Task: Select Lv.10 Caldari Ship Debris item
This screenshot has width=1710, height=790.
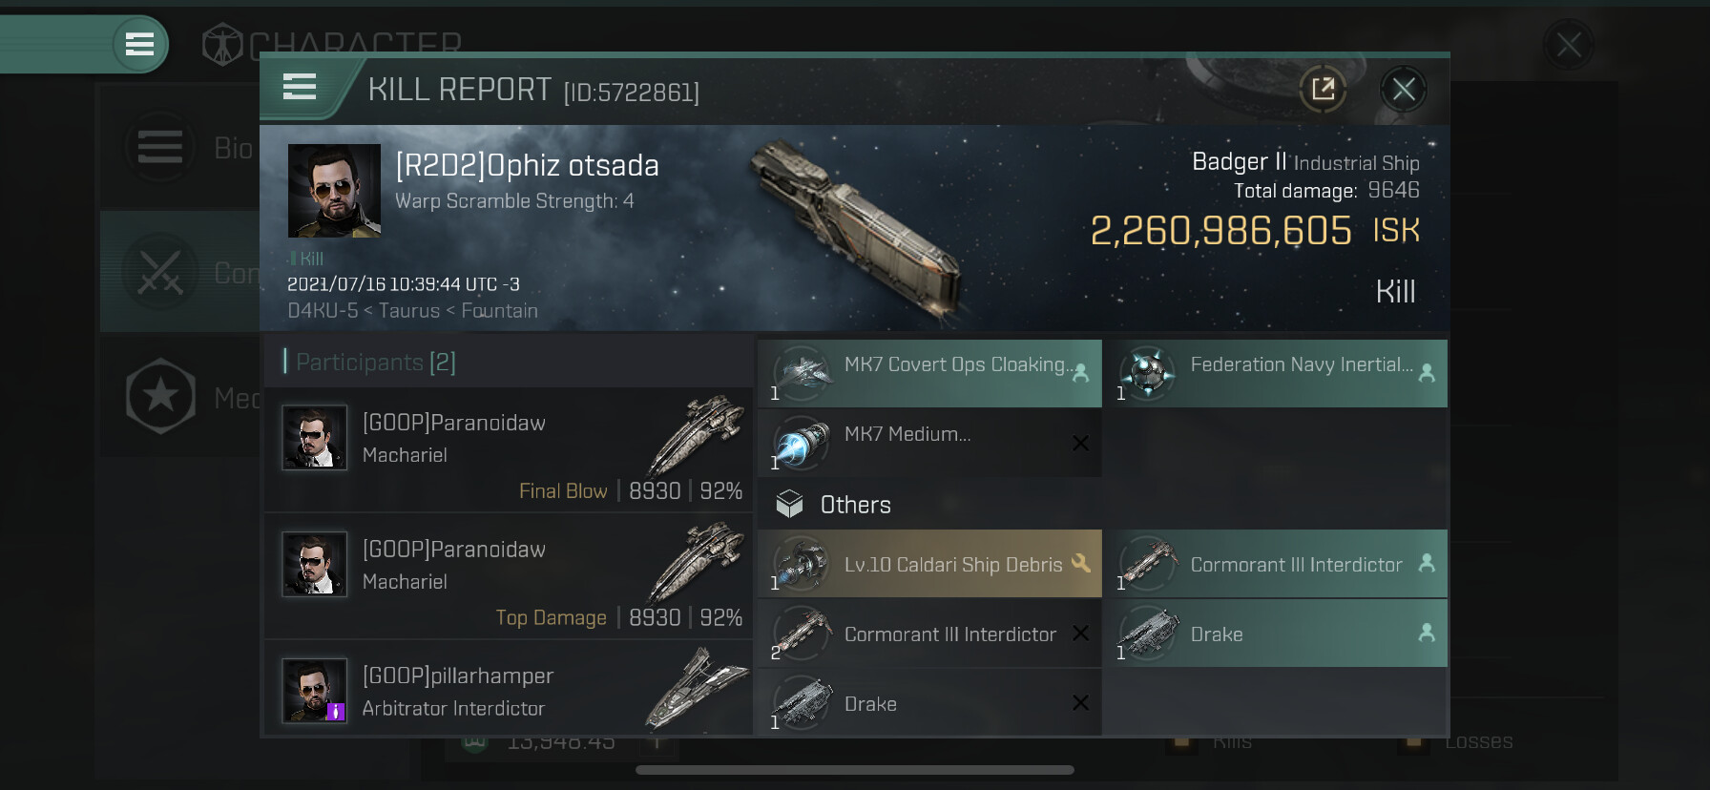Action: (929, 564)
